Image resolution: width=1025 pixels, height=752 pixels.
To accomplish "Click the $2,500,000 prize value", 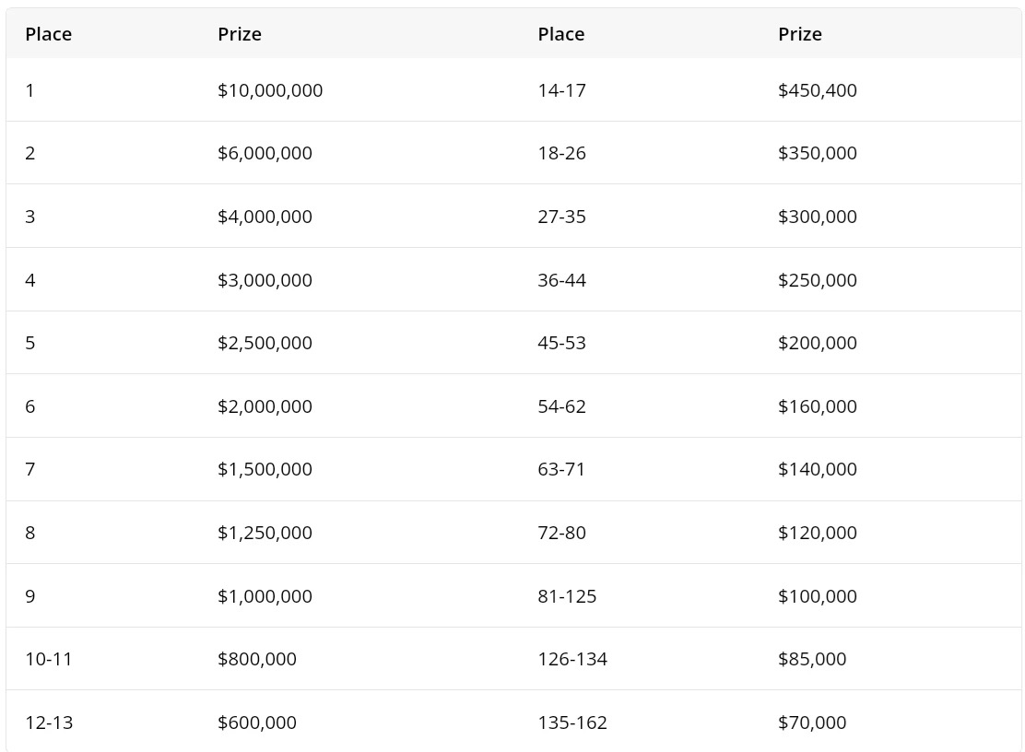I will click(x=265, y=343).
